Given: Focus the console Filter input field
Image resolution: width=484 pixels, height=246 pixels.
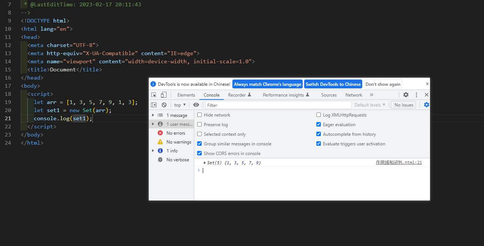Looking at the screenshot, I should (278, 105).
